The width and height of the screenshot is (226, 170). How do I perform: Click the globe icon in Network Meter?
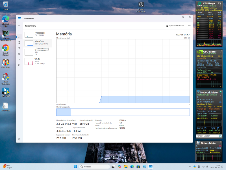[221, 92]
